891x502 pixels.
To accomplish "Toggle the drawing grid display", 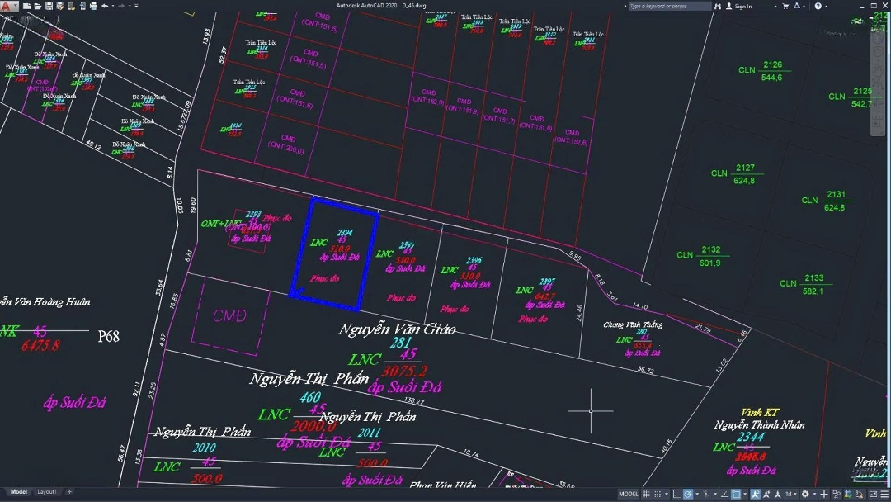I will pos(648,494).
